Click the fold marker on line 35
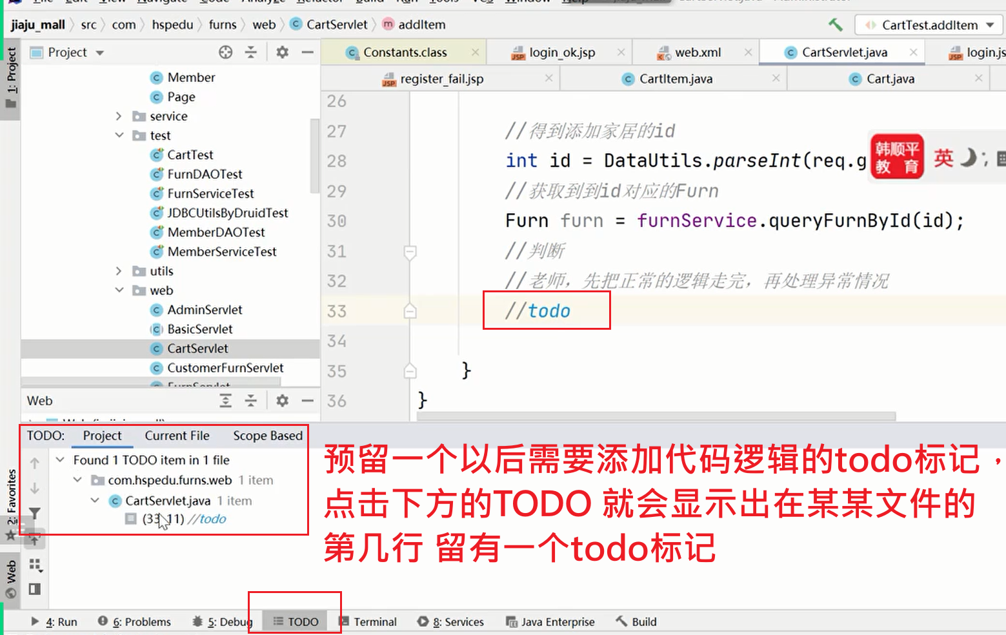 point(410,371)
